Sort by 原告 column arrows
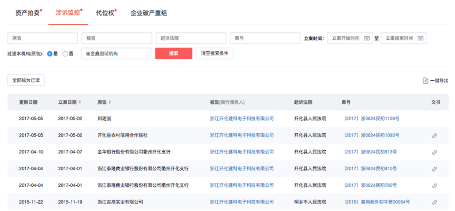Viewport: 455px width, 211px height. [110, 102]
